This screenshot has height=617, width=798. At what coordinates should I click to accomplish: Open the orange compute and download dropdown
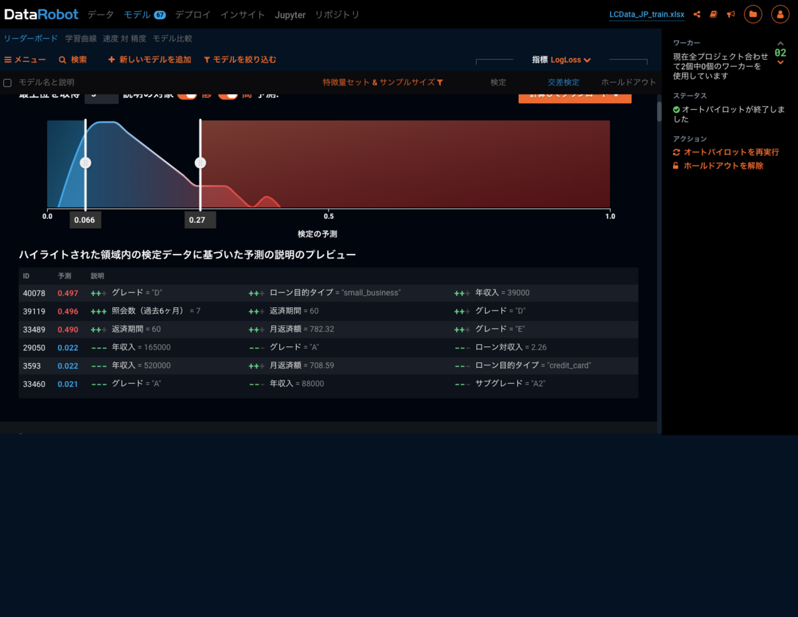tap(575, 98)
